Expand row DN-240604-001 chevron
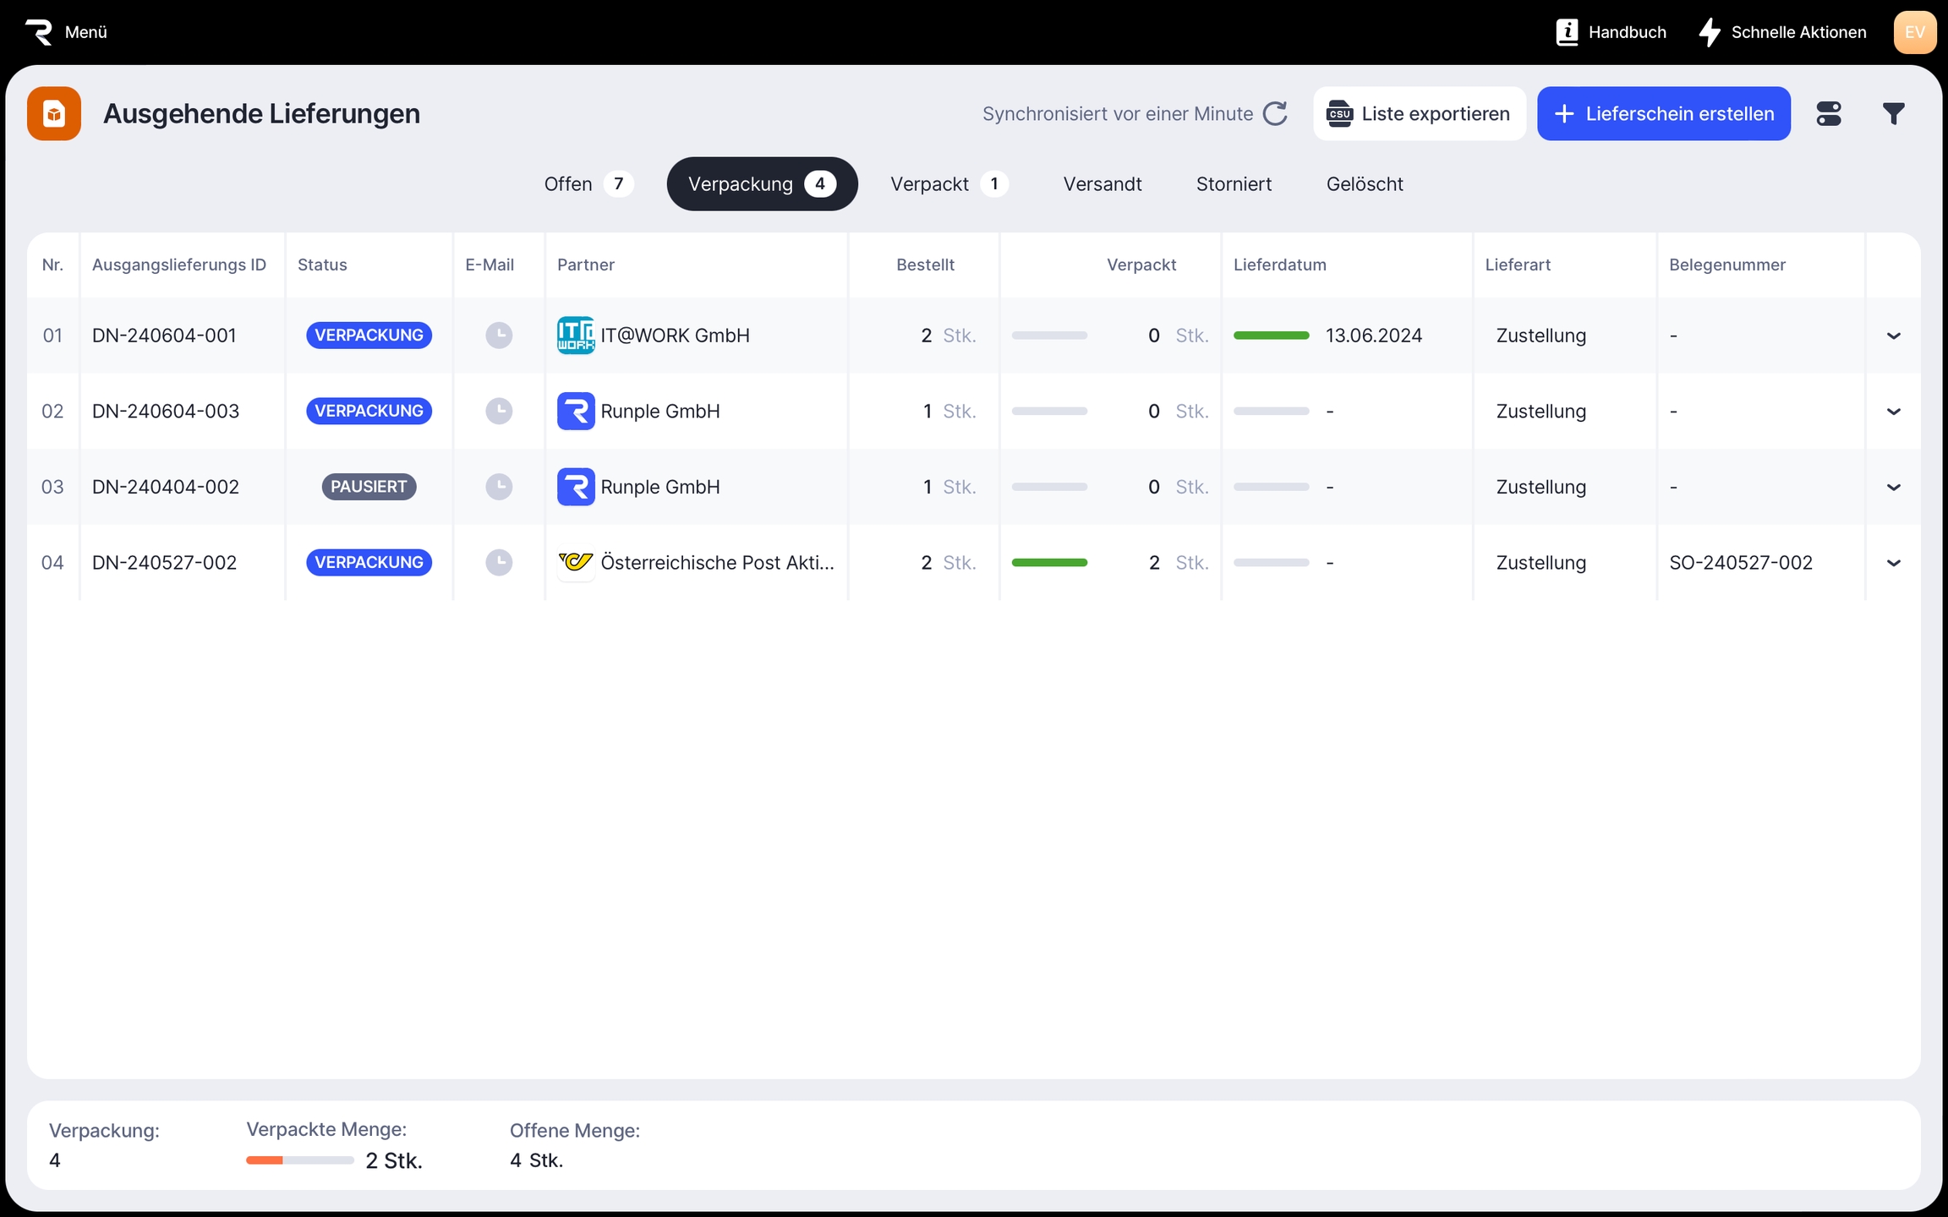The height and width of the screenshot is (1217, 1948). [x=1893, y=336]
